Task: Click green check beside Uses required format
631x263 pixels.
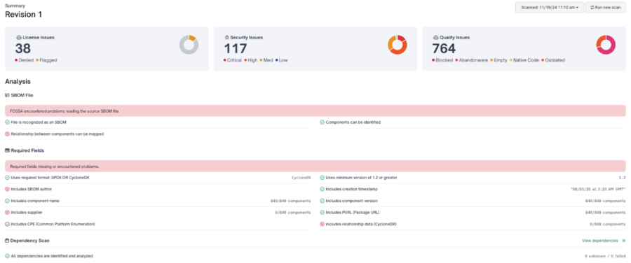Action: tap(7, 178)
